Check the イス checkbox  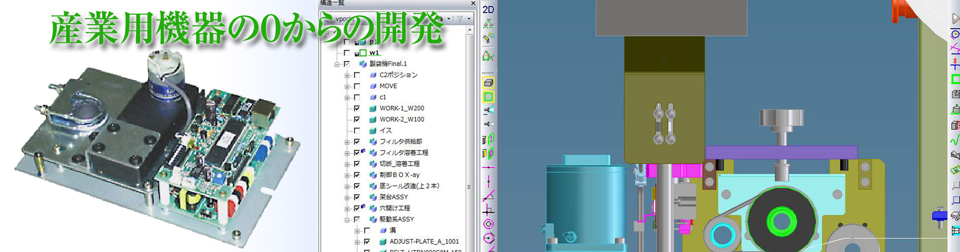pyautogui.click(x=357, y=131)
